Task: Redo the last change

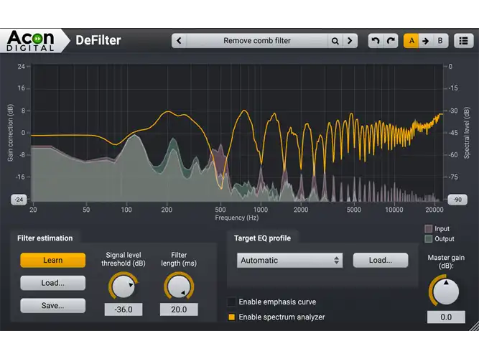Action: point(391,41)
